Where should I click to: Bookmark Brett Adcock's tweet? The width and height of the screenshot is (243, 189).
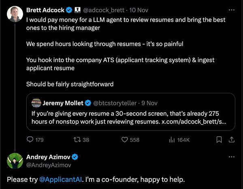coord(219,140)
